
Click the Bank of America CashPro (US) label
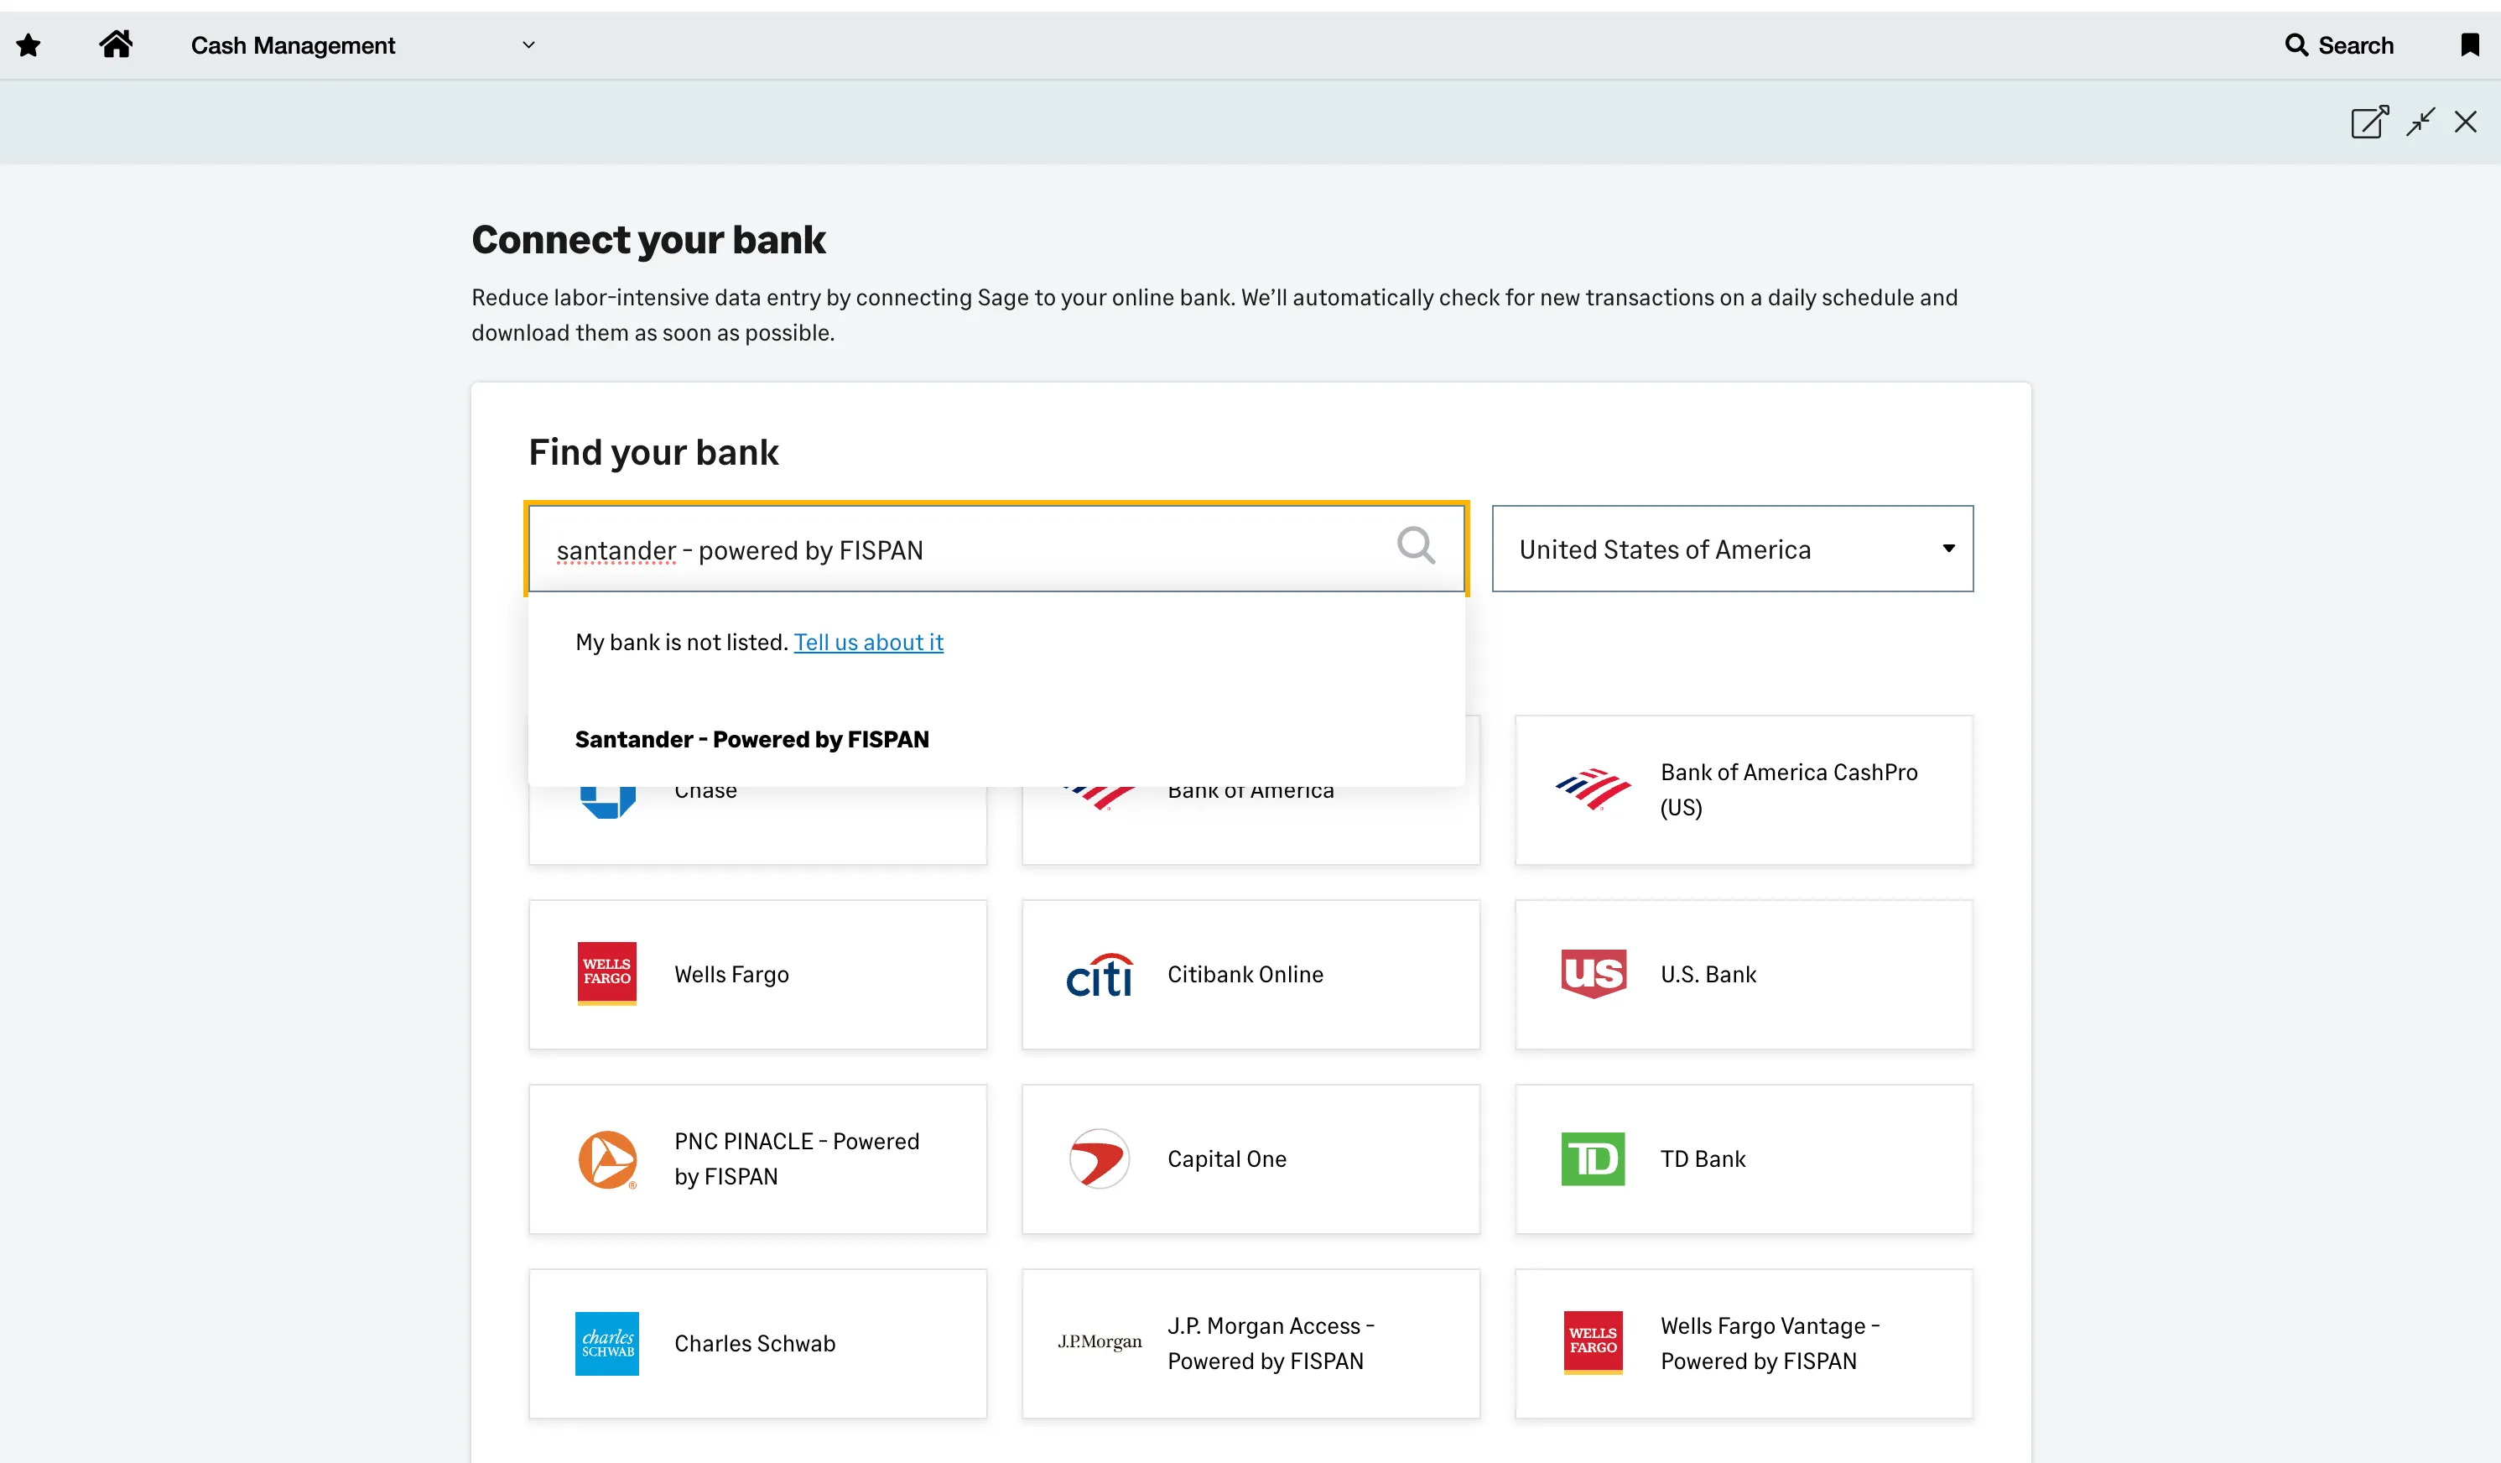pos(1788,790)
